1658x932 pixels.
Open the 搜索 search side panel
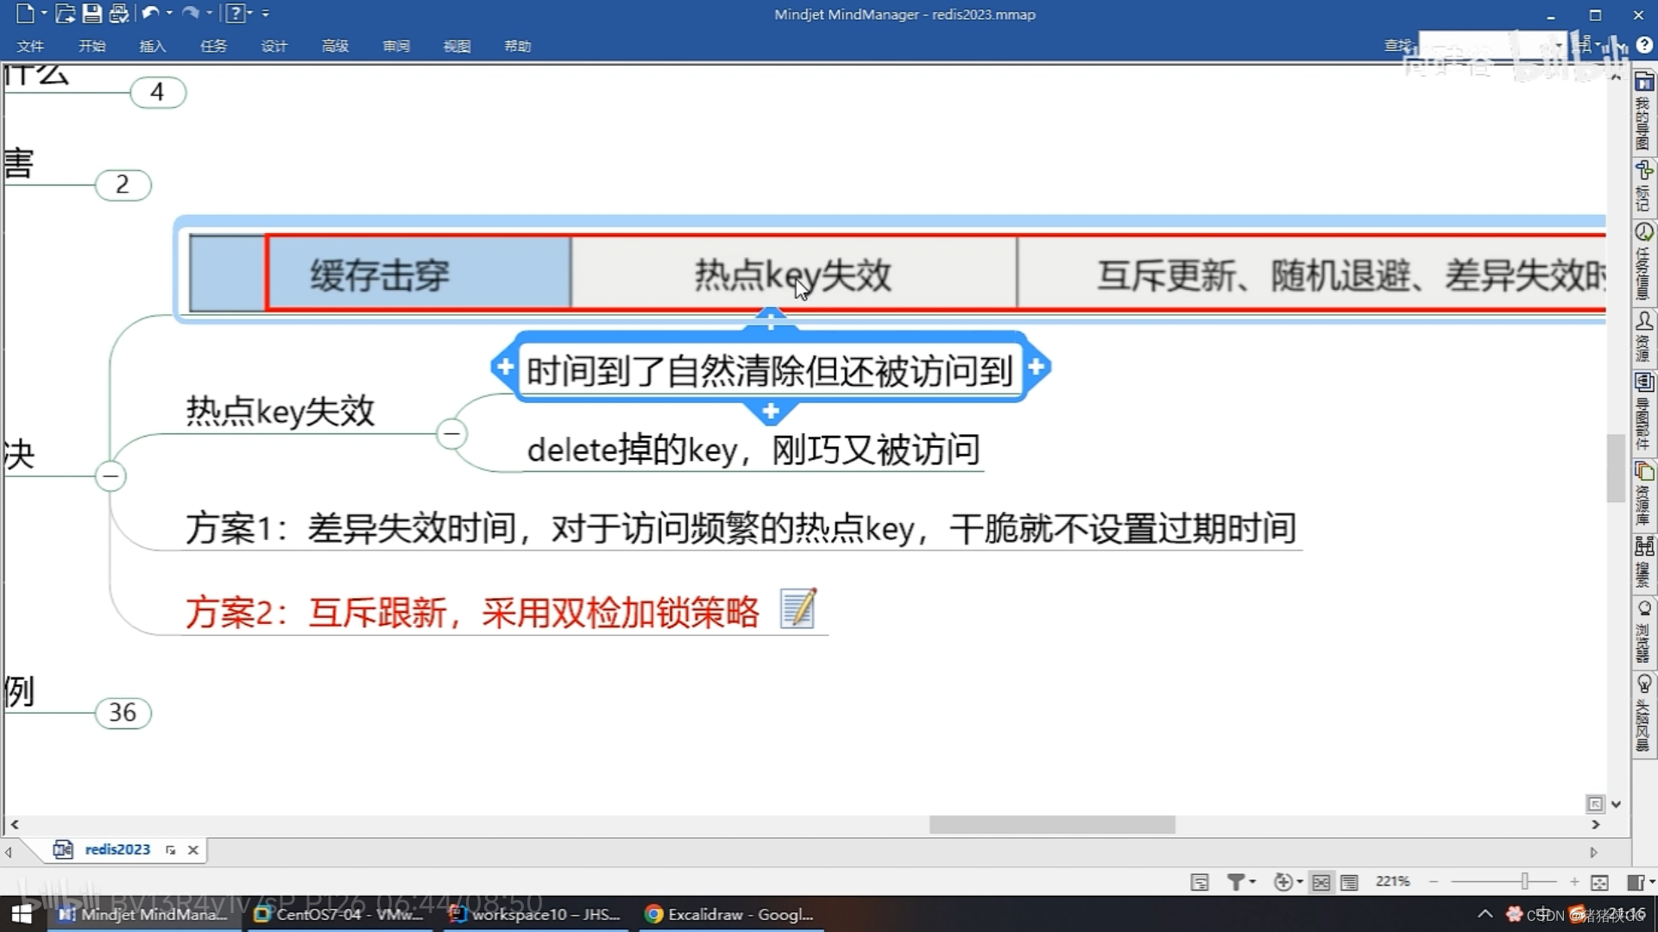[x=1644, y=563]
